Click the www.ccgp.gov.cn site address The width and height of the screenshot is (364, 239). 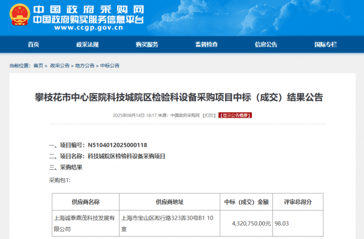[89, 28]
